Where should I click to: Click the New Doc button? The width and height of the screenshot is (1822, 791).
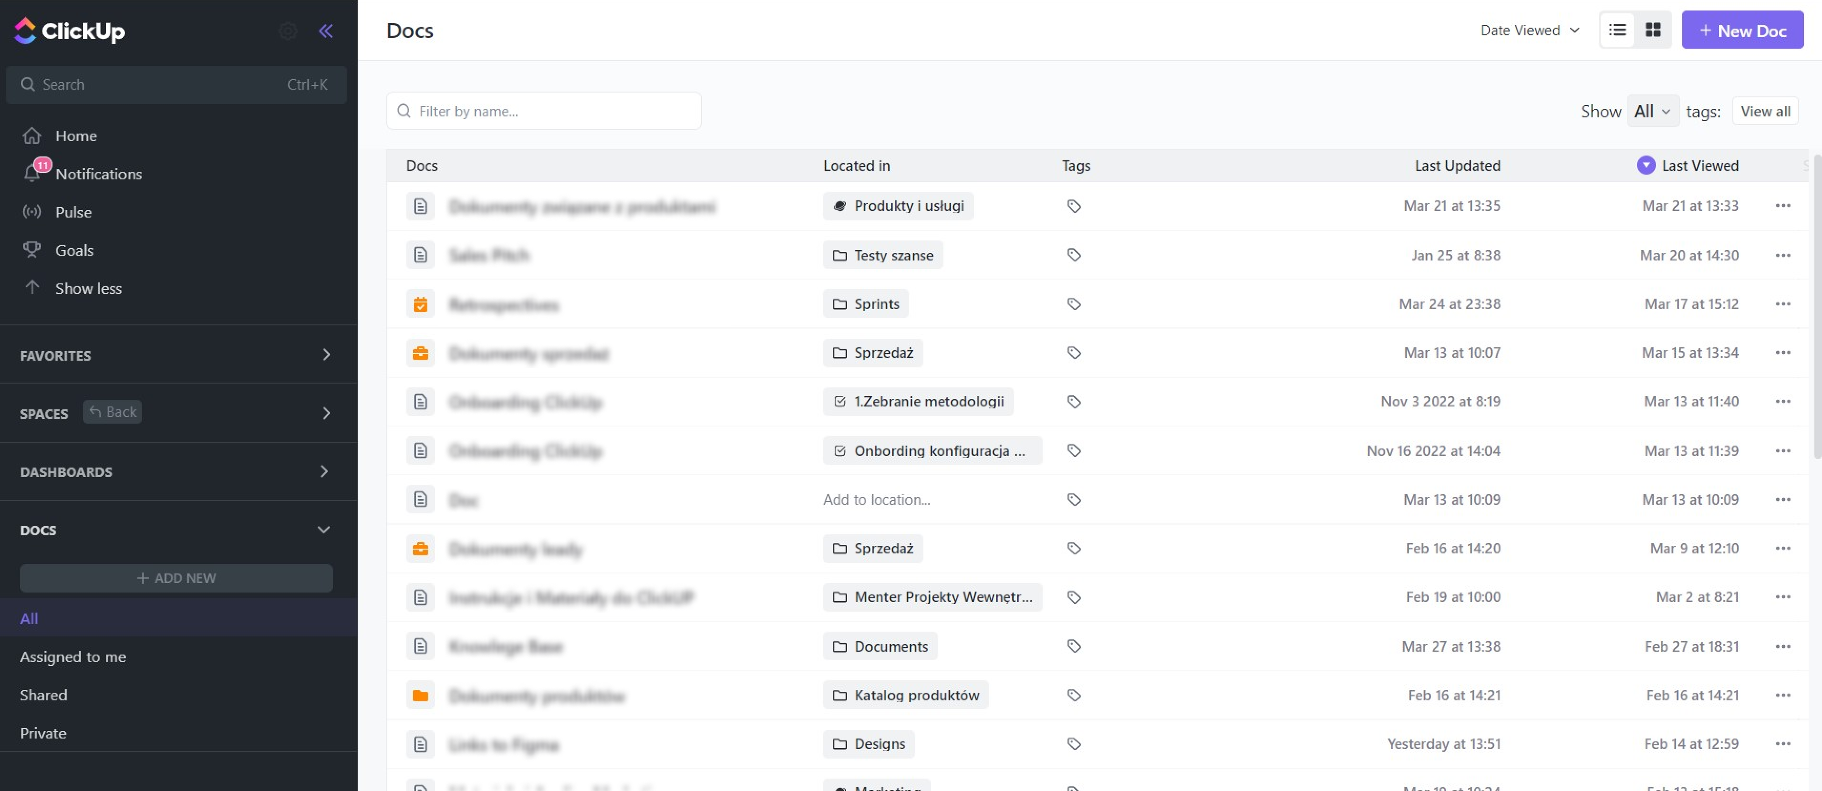(1742, 29)
